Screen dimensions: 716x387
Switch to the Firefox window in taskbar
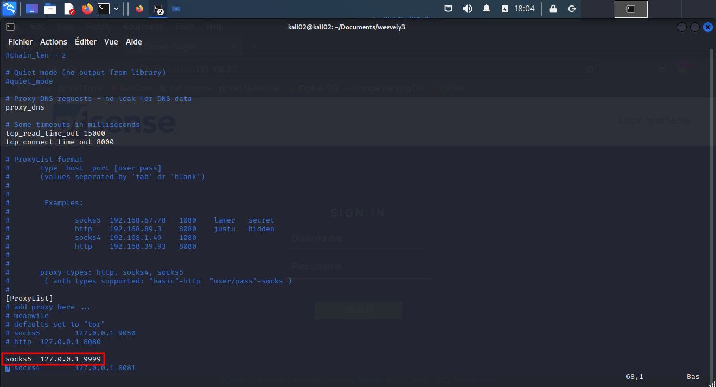(139, 9)
